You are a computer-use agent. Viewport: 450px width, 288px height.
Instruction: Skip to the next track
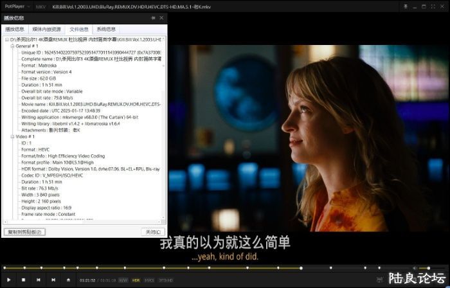(53, 280)
